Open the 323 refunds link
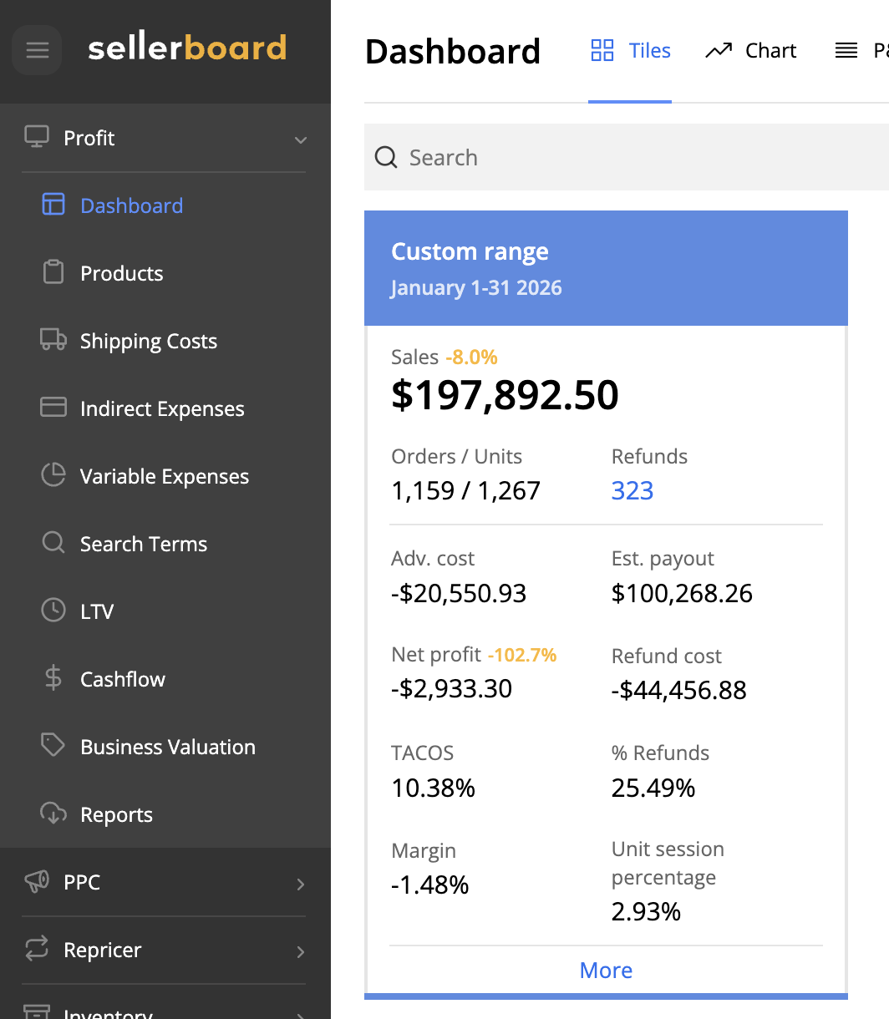 (x=632, y=490)
